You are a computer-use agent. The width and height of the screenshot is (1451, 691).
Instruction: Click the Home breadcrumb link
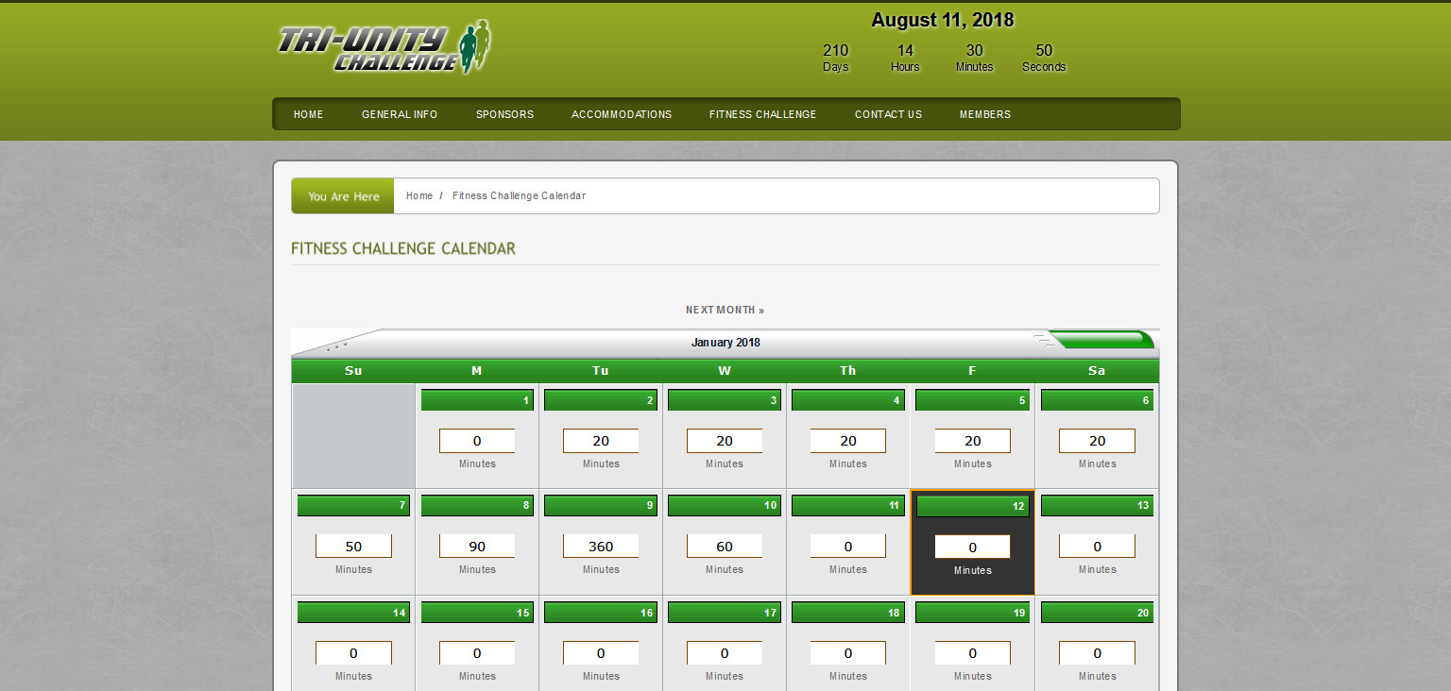[x=418, y=196]
